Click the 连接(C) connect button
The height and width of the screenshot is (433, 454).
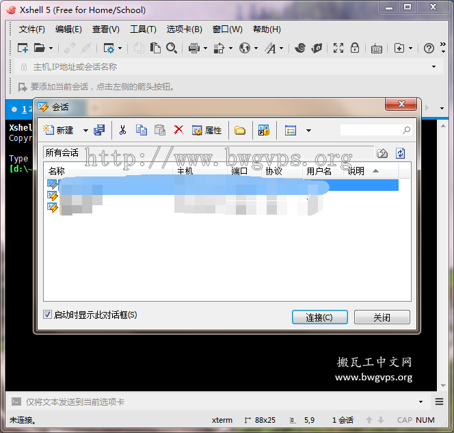(320, 317)
